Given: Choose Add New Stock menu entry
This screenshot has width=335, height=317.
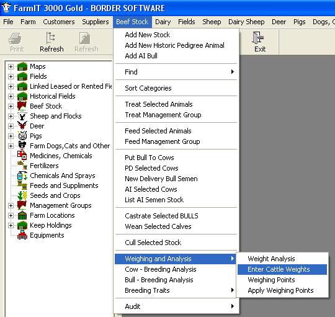Looking at the screenshot, I should pos(176,35).
